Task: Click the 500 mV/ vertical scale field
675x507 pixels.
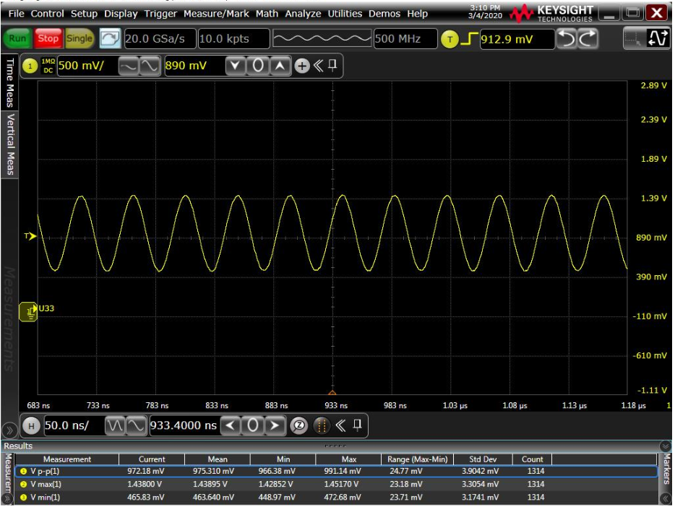Action: point(87,66)
